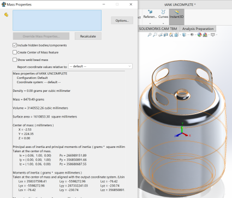
Task: Click the Zoom to Area icon
Action: 155,35
